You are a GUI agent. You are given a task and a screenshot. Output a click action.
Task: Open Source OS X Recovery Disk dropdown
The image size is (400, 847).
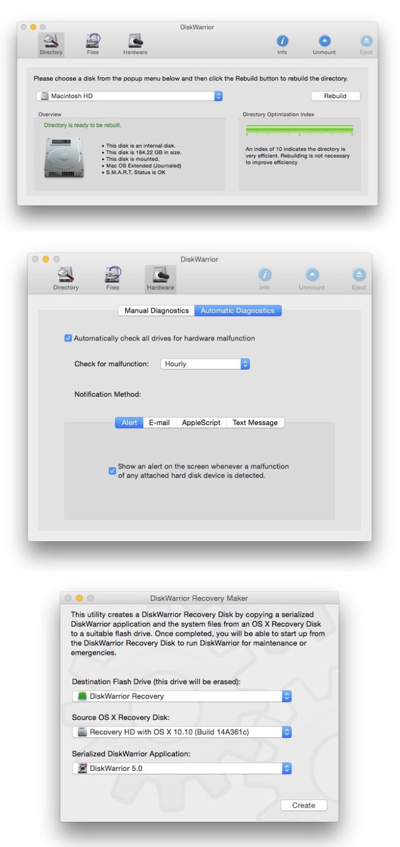[x=182, y=732]
